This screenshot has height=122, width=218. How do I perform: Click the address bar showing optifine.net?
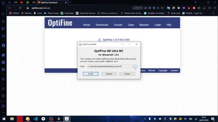click(41, 8)
